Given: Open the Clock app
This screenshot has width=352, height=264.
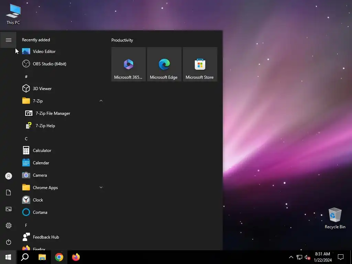Looking at the screenshot, I should coord(63,200).
